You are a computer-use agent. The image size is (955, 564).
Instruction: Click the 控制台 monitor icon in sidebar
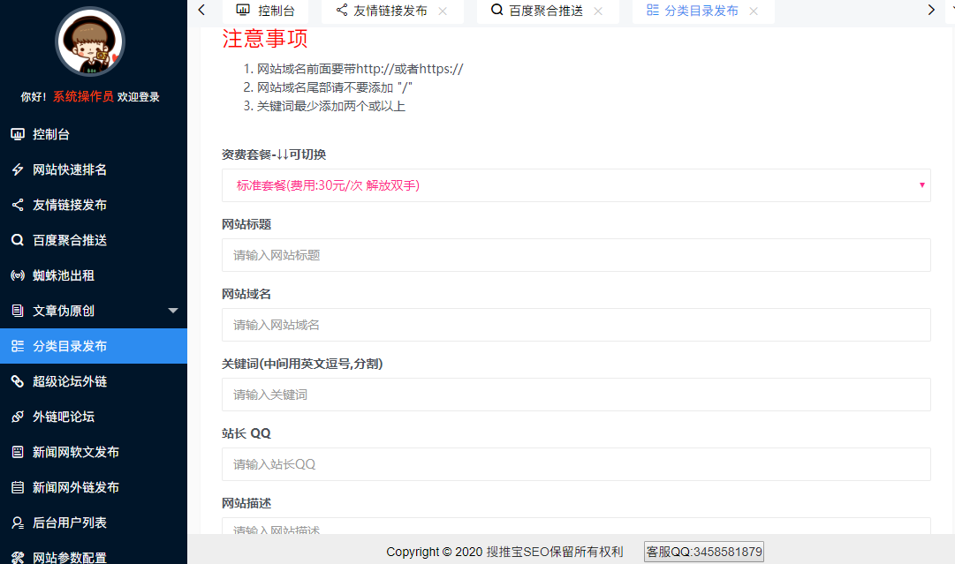(18, 134)
